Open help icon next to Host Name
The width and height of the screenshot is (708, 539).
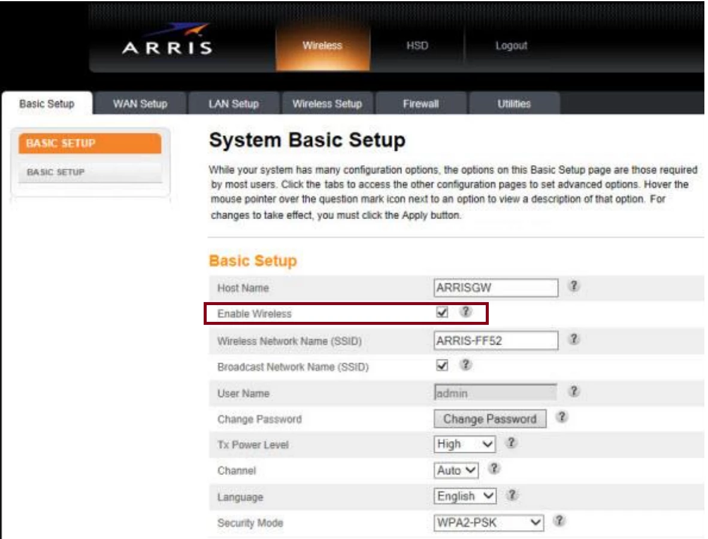[x=574, y=285]
